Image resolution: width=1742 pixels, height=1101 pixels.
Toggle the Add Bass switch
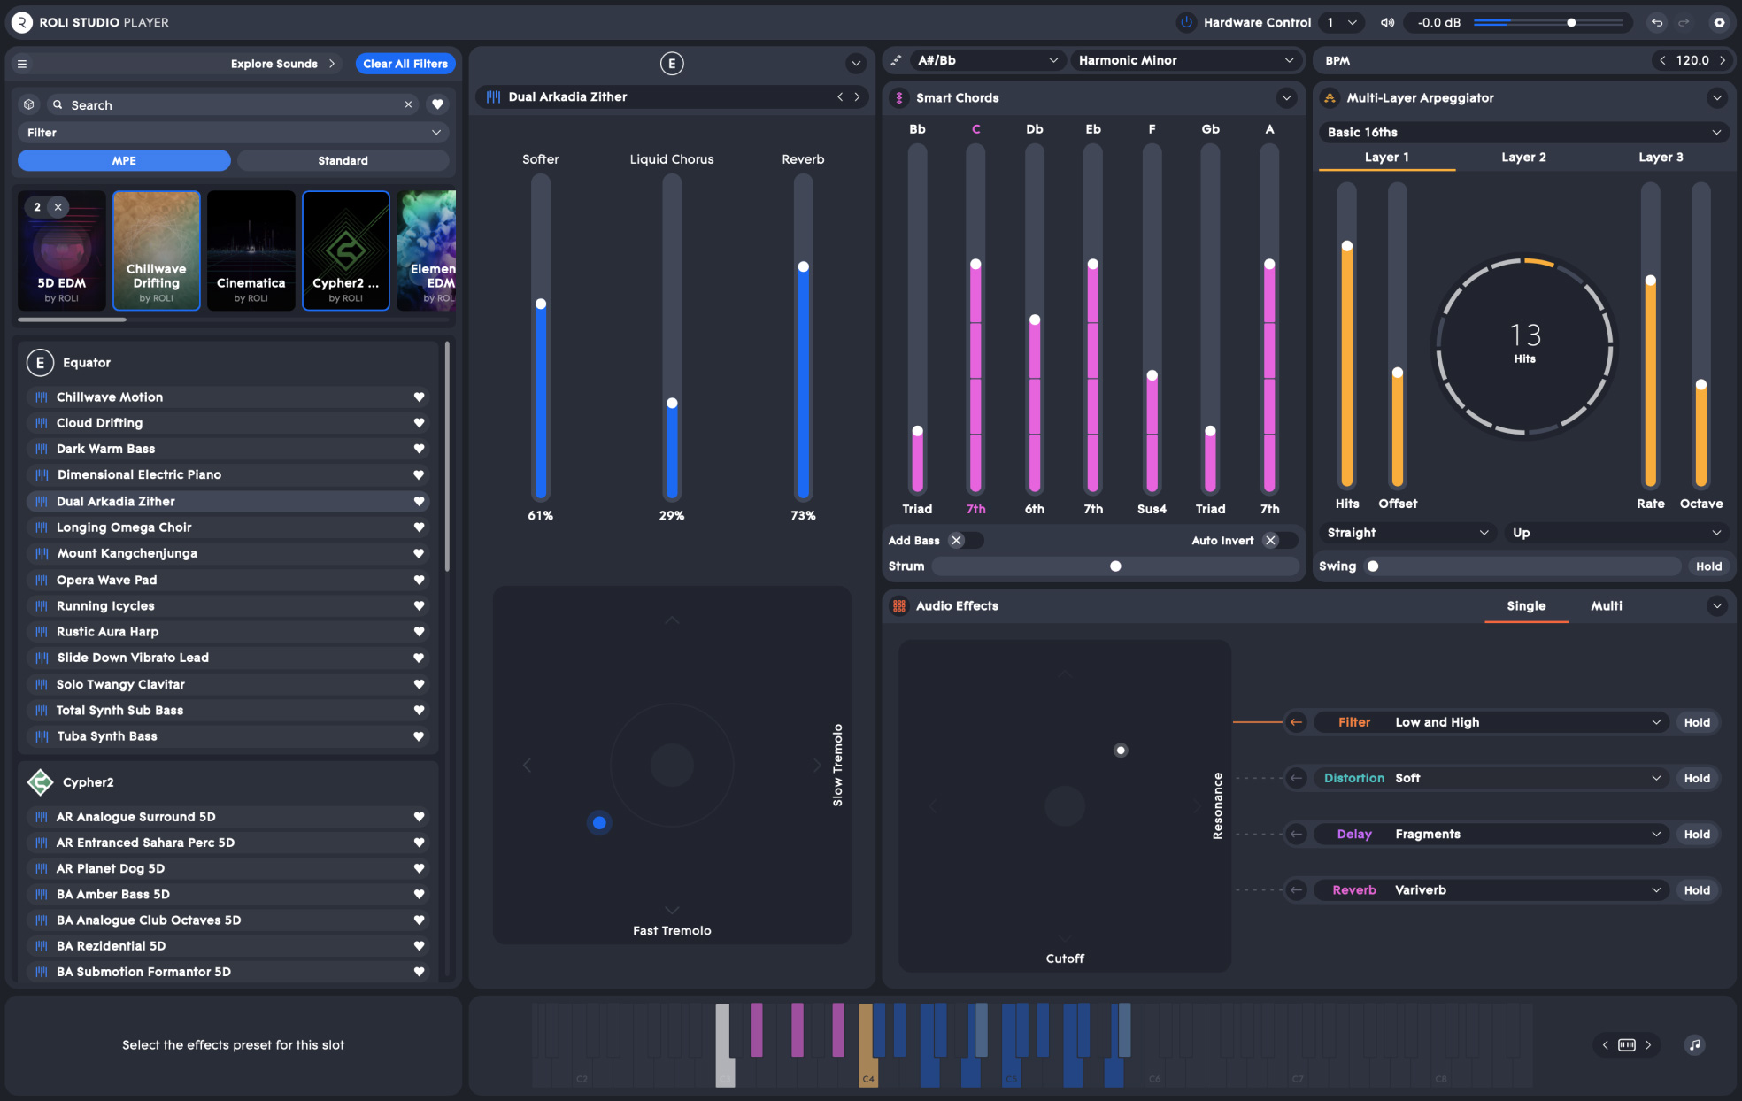965,541
